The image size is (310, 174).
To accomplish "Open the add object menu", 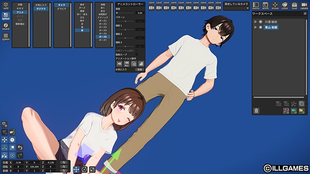I will coord(6,6).
